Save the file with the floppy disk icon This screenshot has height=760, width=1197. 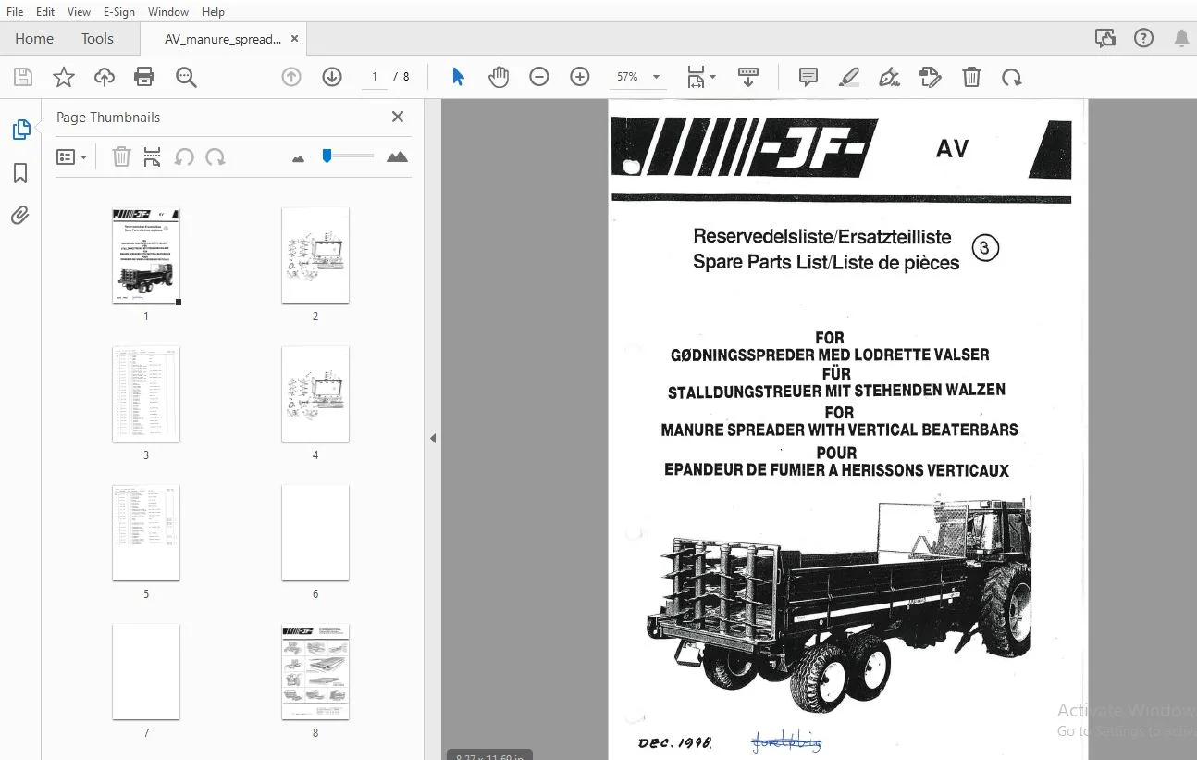tap(23, 77)
